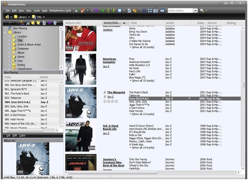Image resolution: width=248 pixels, height=180 pixels.
Task: Click the Vol. 2 Hard Knock Life cover
Action: 81,137
